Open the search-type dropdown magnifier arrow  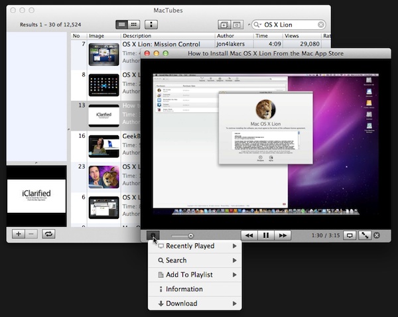click(x=257, y=25)
